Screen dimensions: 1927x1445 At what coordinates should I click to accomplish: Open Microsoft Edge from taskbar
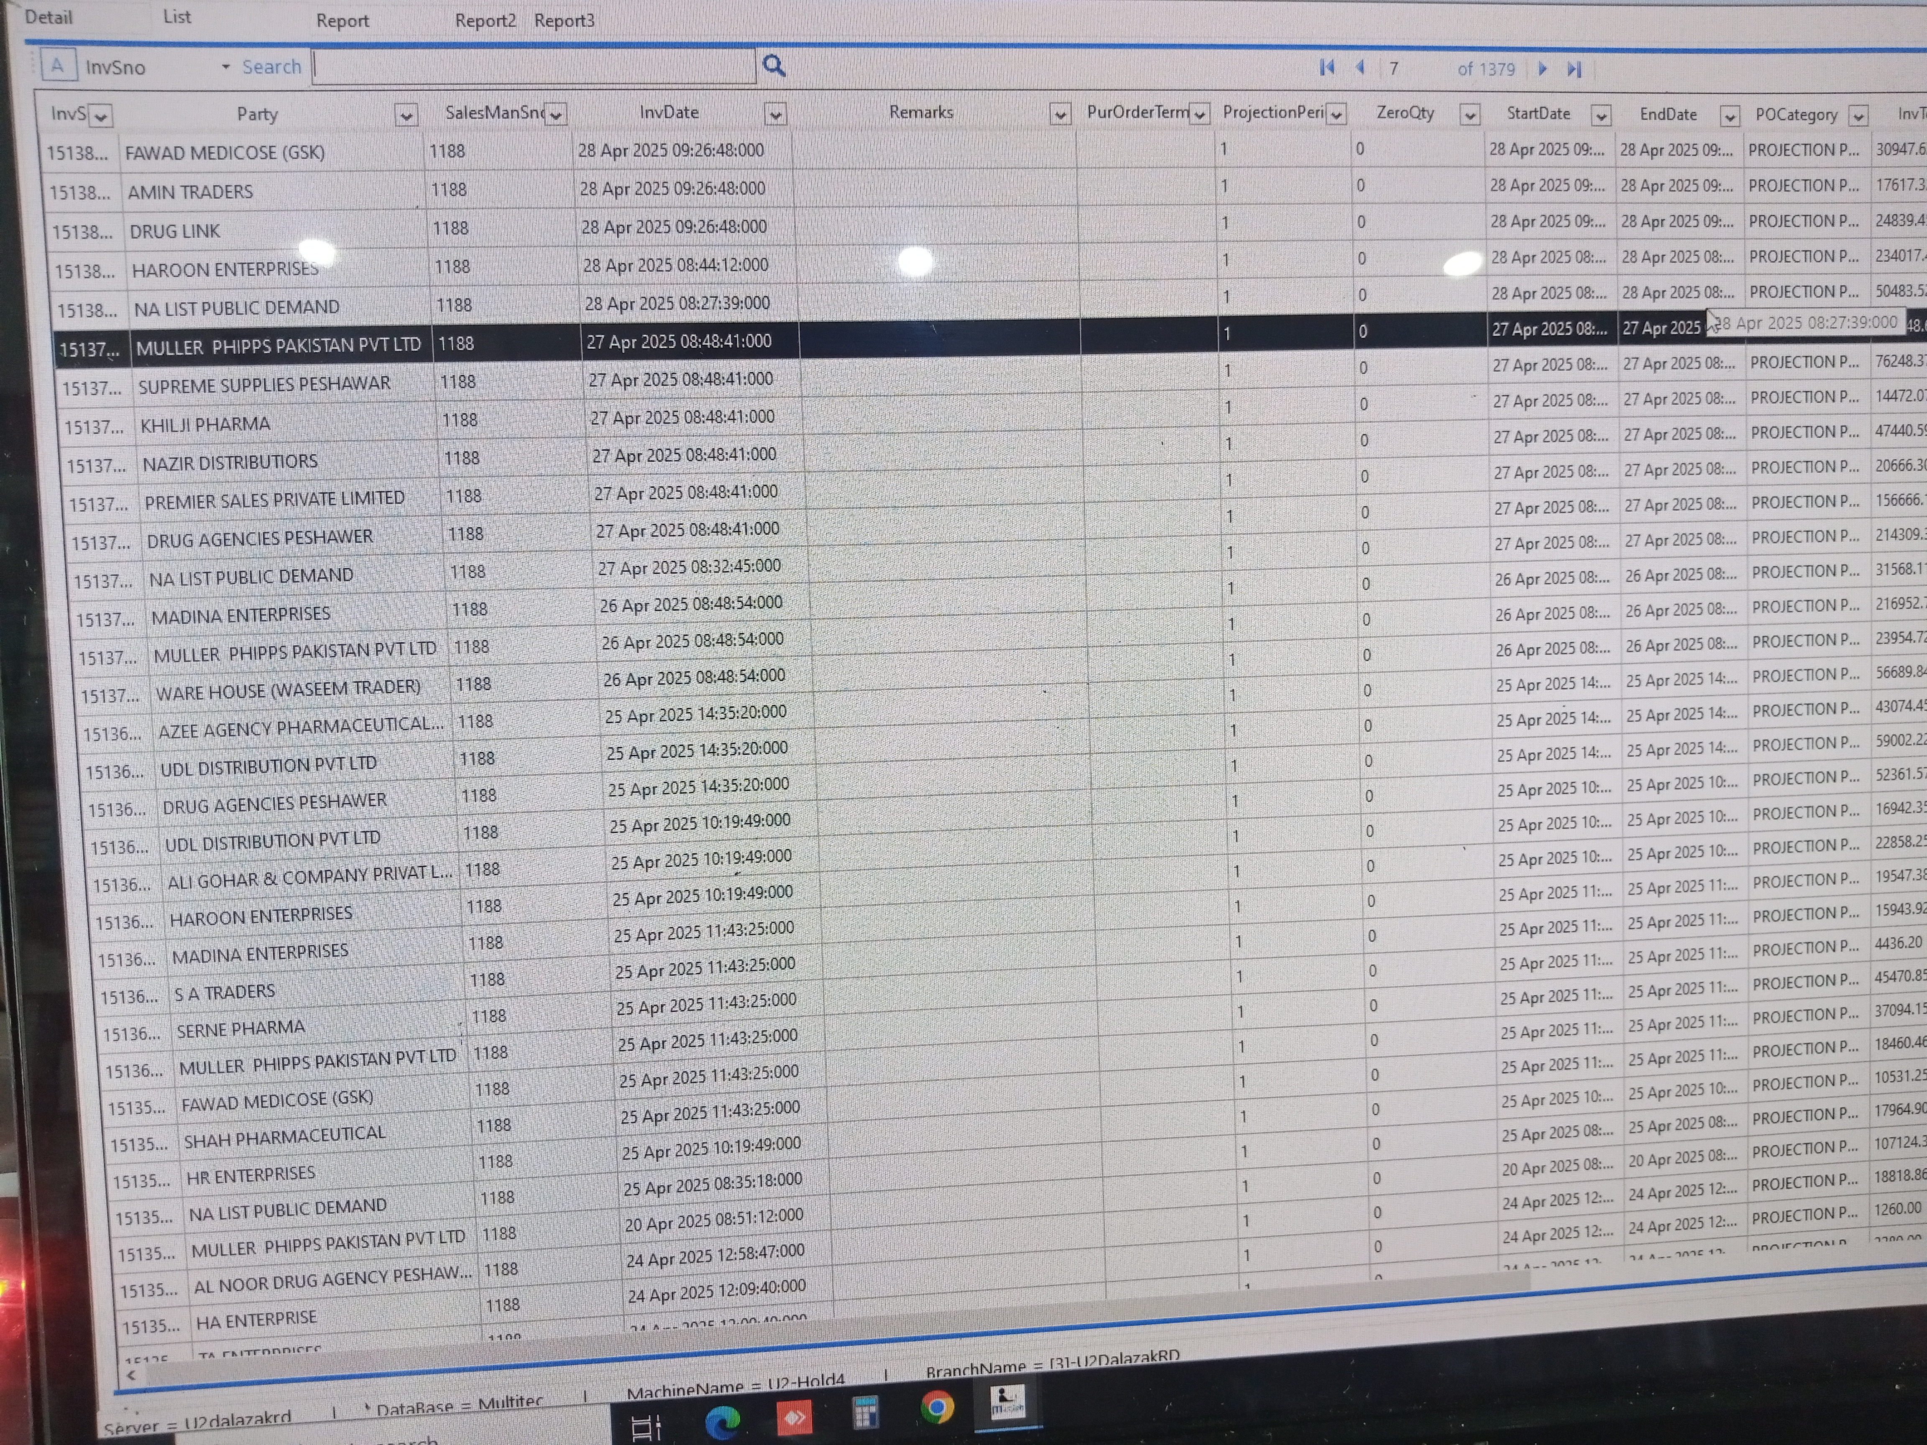[x=722, y=1422]
